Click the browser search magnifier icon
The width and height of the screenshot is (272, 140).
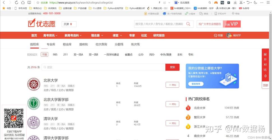[x=210, y=3]
